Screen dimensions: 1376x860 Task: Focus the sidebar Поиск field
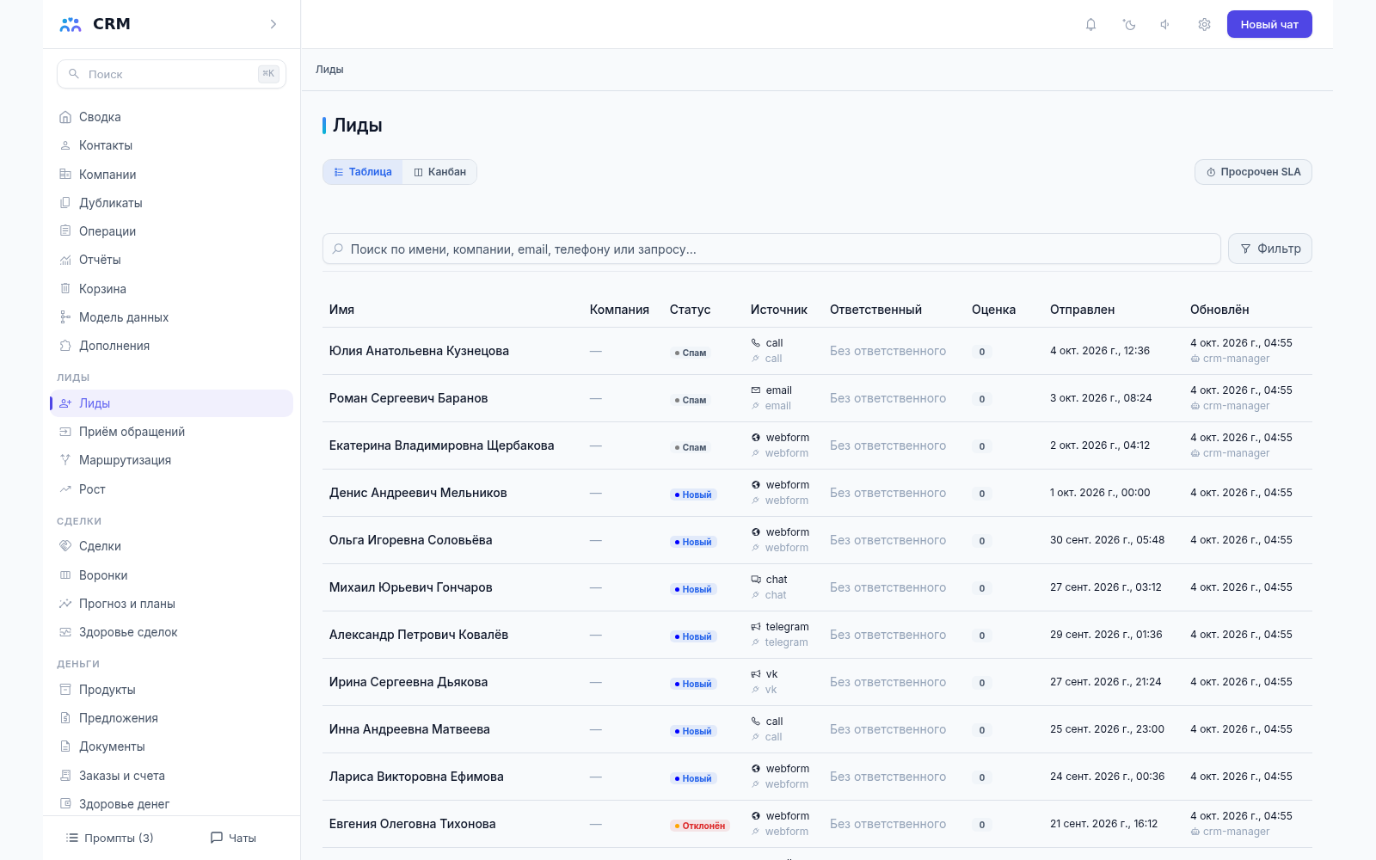tap(171, 74)
